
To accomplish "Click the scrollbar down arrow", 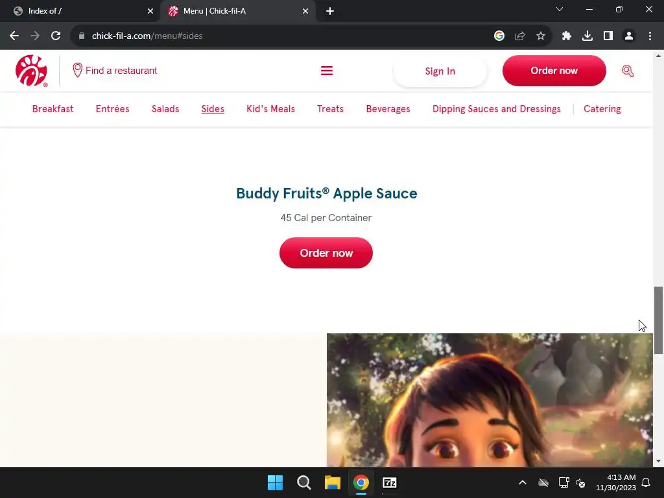I will pos(659,462).
